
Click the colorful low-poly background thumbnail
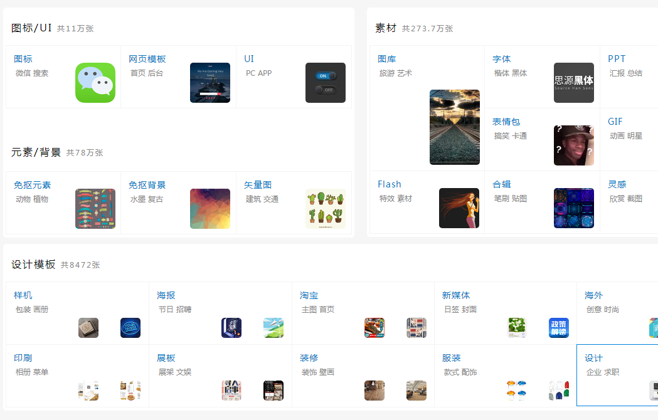coord(210,209)
